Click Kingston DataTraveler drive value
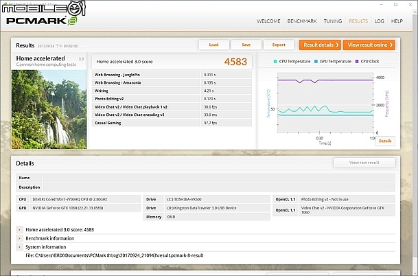 (x=202, y=208)
